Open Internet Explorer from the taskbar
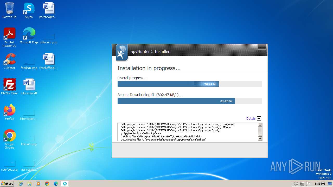 pyautogui.click(x=21, y=184)
